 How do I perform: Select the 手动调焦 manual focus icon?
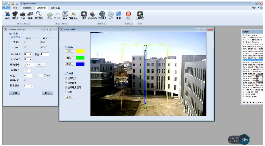pyautogui.click(x=102, y=15)
